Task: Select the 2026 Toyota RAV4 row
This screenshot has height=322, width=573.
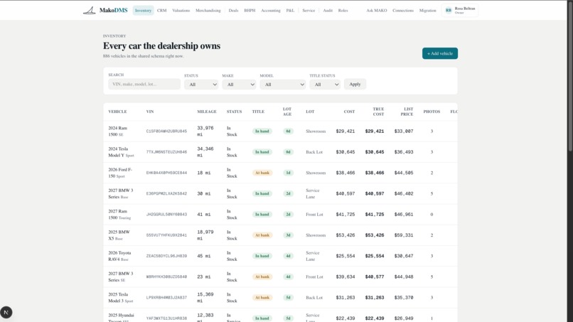Action: [x=280, y=256]
